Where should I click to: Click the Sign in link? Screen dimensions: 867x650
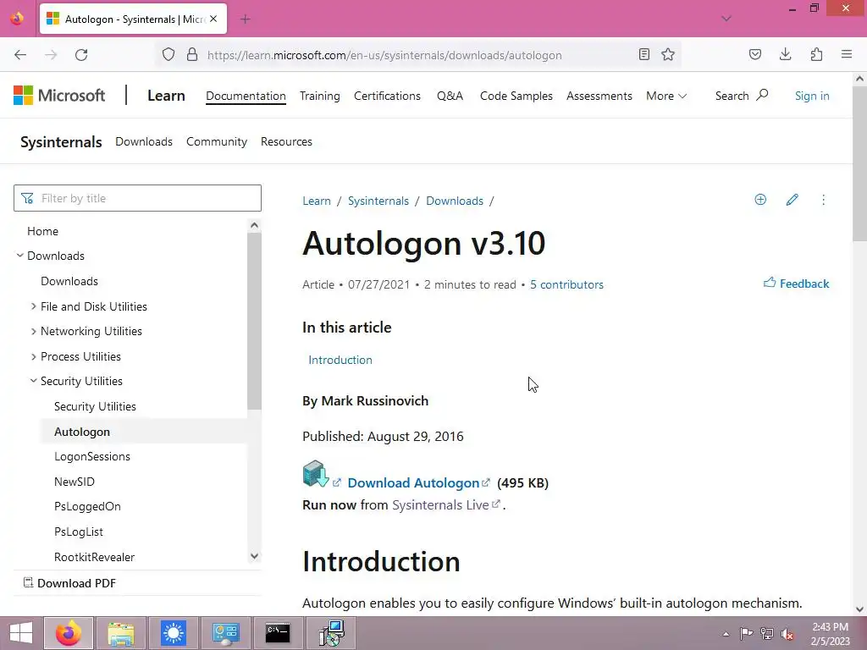[x=812, y=96]
